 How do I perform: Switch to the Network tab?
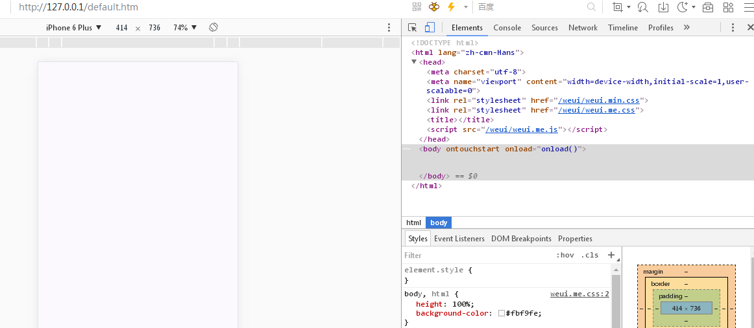(x=583, y=28)
